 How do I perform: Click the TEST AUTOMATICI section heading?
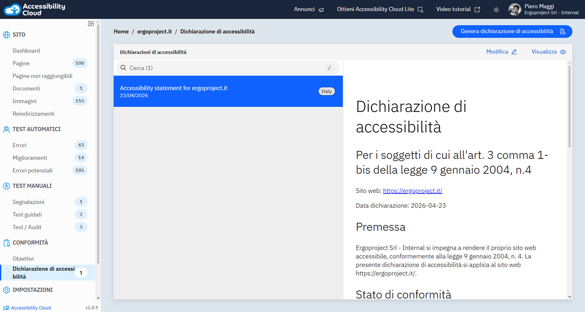click(37, 129)
